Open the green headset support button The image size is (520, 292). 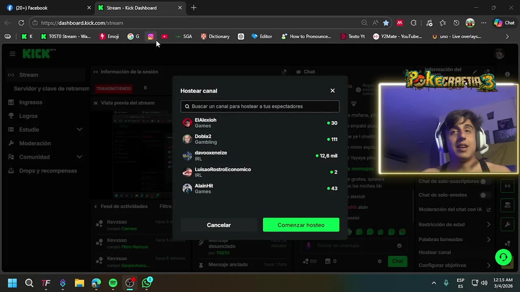pos(503,258)
